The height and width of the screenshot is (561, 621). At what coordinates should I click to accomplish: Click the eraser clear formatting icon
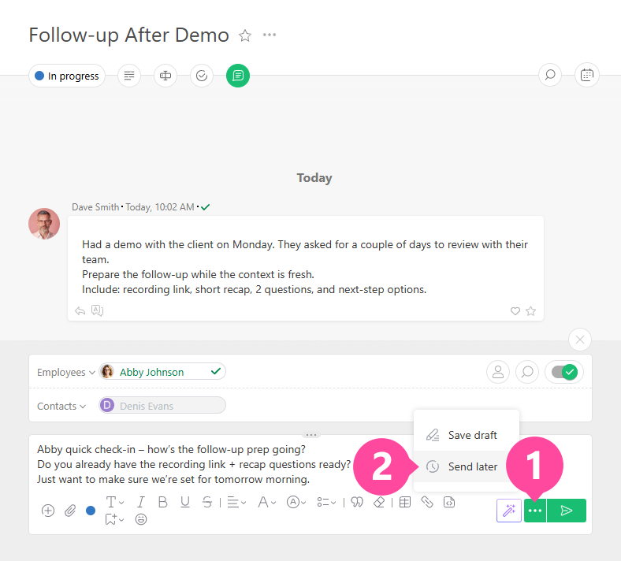click(x=379, y=502)
